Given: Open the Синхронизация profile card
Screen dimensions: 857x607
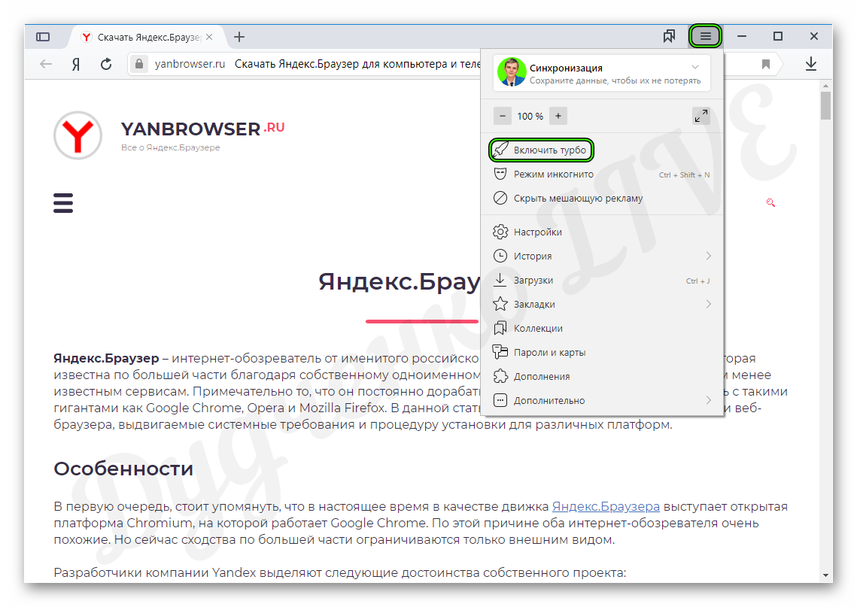Looking at the screenshot, I should (601, 73).
